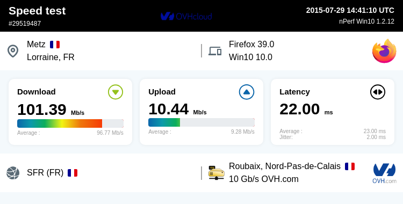This screenshot has width=403, height=204.
Task: Click the 23.00 ms average latency
Action: (375, 131)
